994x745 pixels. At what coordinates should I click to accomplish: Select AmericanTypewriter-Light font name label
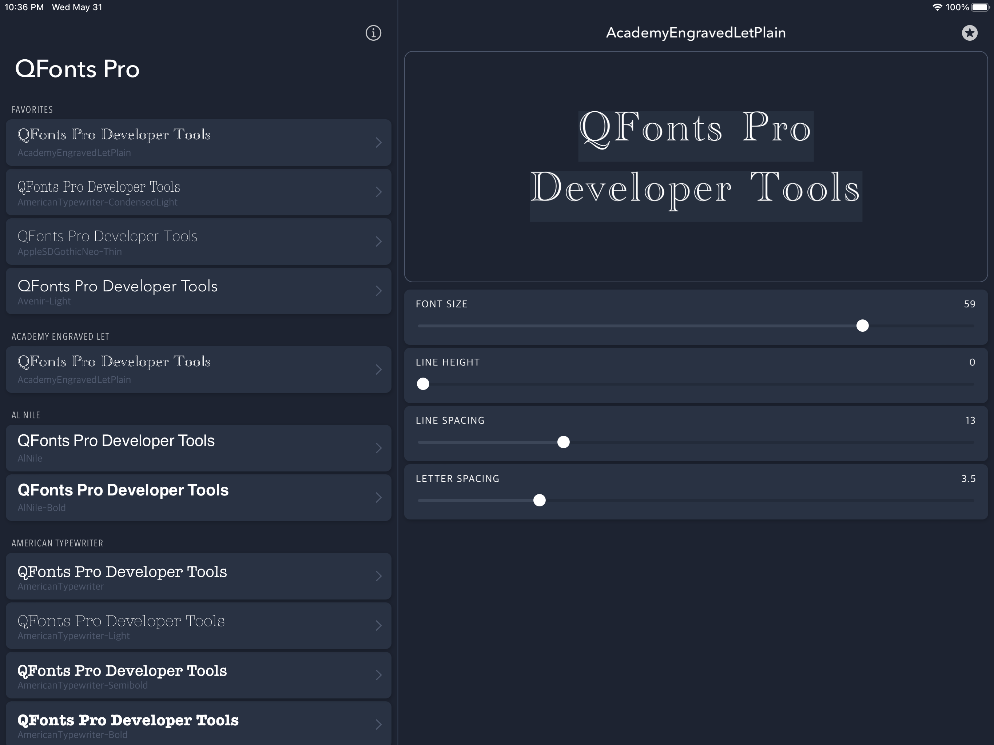pos(73,636)
